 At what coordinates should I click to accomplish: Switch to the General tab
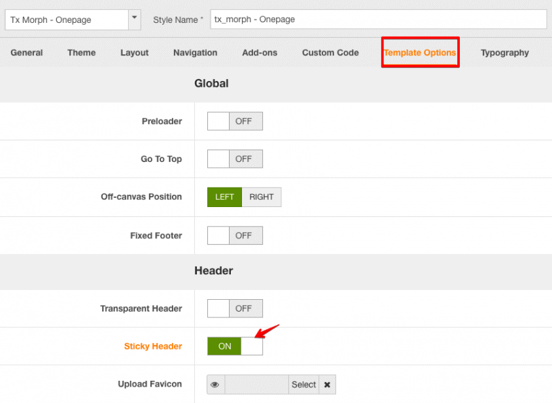(27, 53)
